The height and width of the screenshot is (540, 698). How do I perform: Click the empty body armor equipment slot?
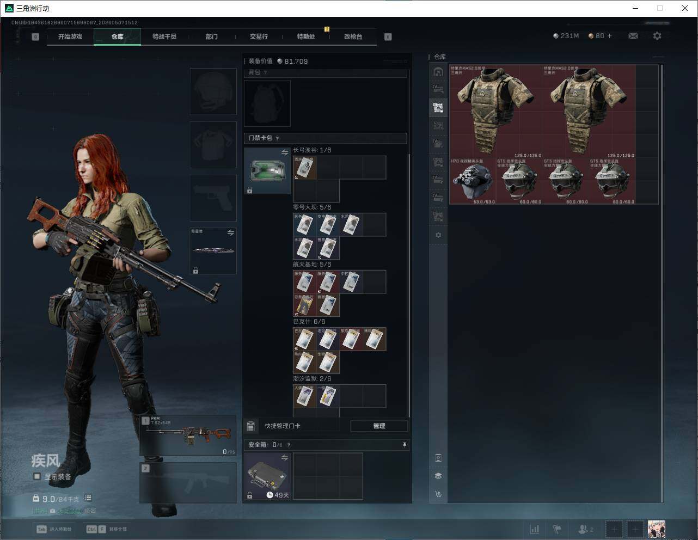click(x=213, y=145)
